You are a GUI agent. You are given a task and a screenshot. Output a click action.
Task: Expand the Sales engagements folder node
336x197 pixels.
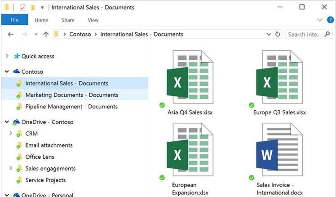tap(11, 168)
